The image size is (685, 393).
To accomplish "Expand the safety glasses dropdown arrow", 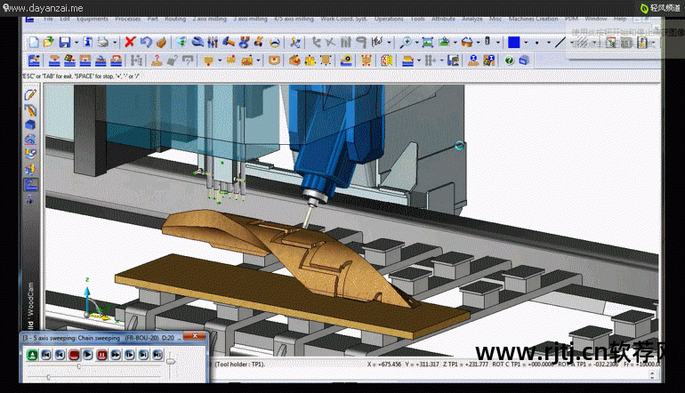I will (478, 43).
